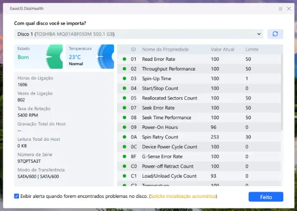Click the value 96 in Power-On Hours row
The height and width of the screenshot is (211, 297).
[x=213, y=127]
